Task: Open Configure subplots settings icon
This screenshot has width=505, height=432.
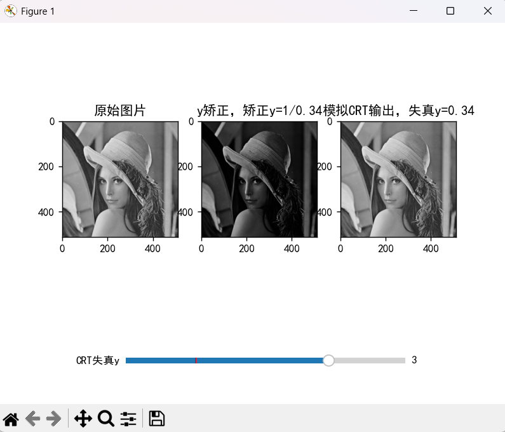Action: 128,419
